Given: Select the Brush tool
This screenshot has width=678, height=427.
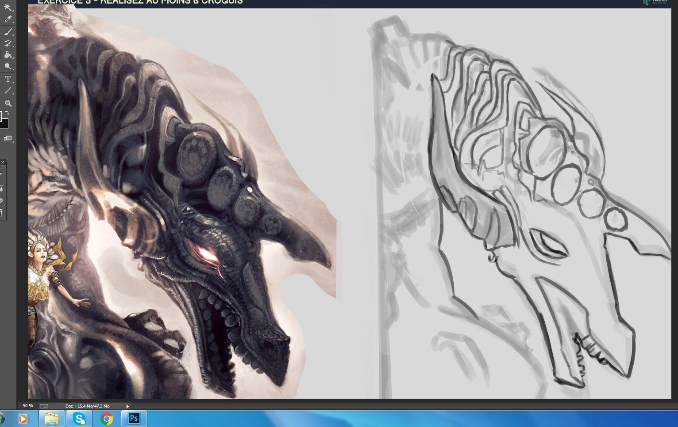Looking at the screenshot, I should [8, 31].
